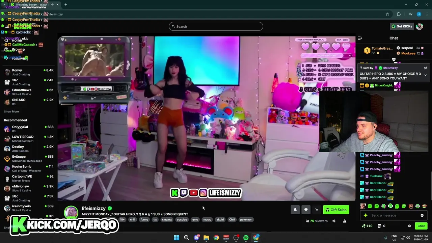Open the emoji picker in message box
This screenshot has height=243, width=432.
click(x=422, y=215)
